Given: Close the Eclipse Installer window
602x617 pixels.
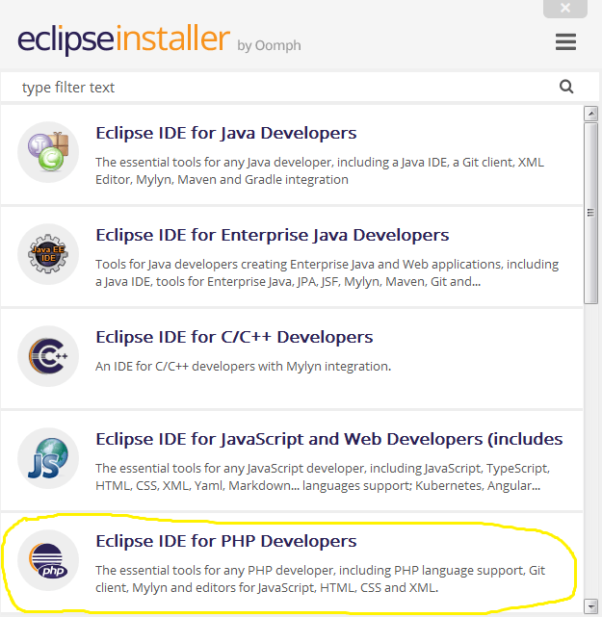Looking at the screenshot, I should (x=565, y=8).
